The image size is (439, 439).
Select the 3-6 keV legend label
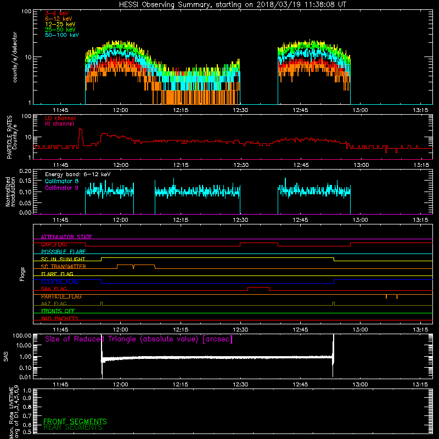pyautogui.click(x=57, y=13)
